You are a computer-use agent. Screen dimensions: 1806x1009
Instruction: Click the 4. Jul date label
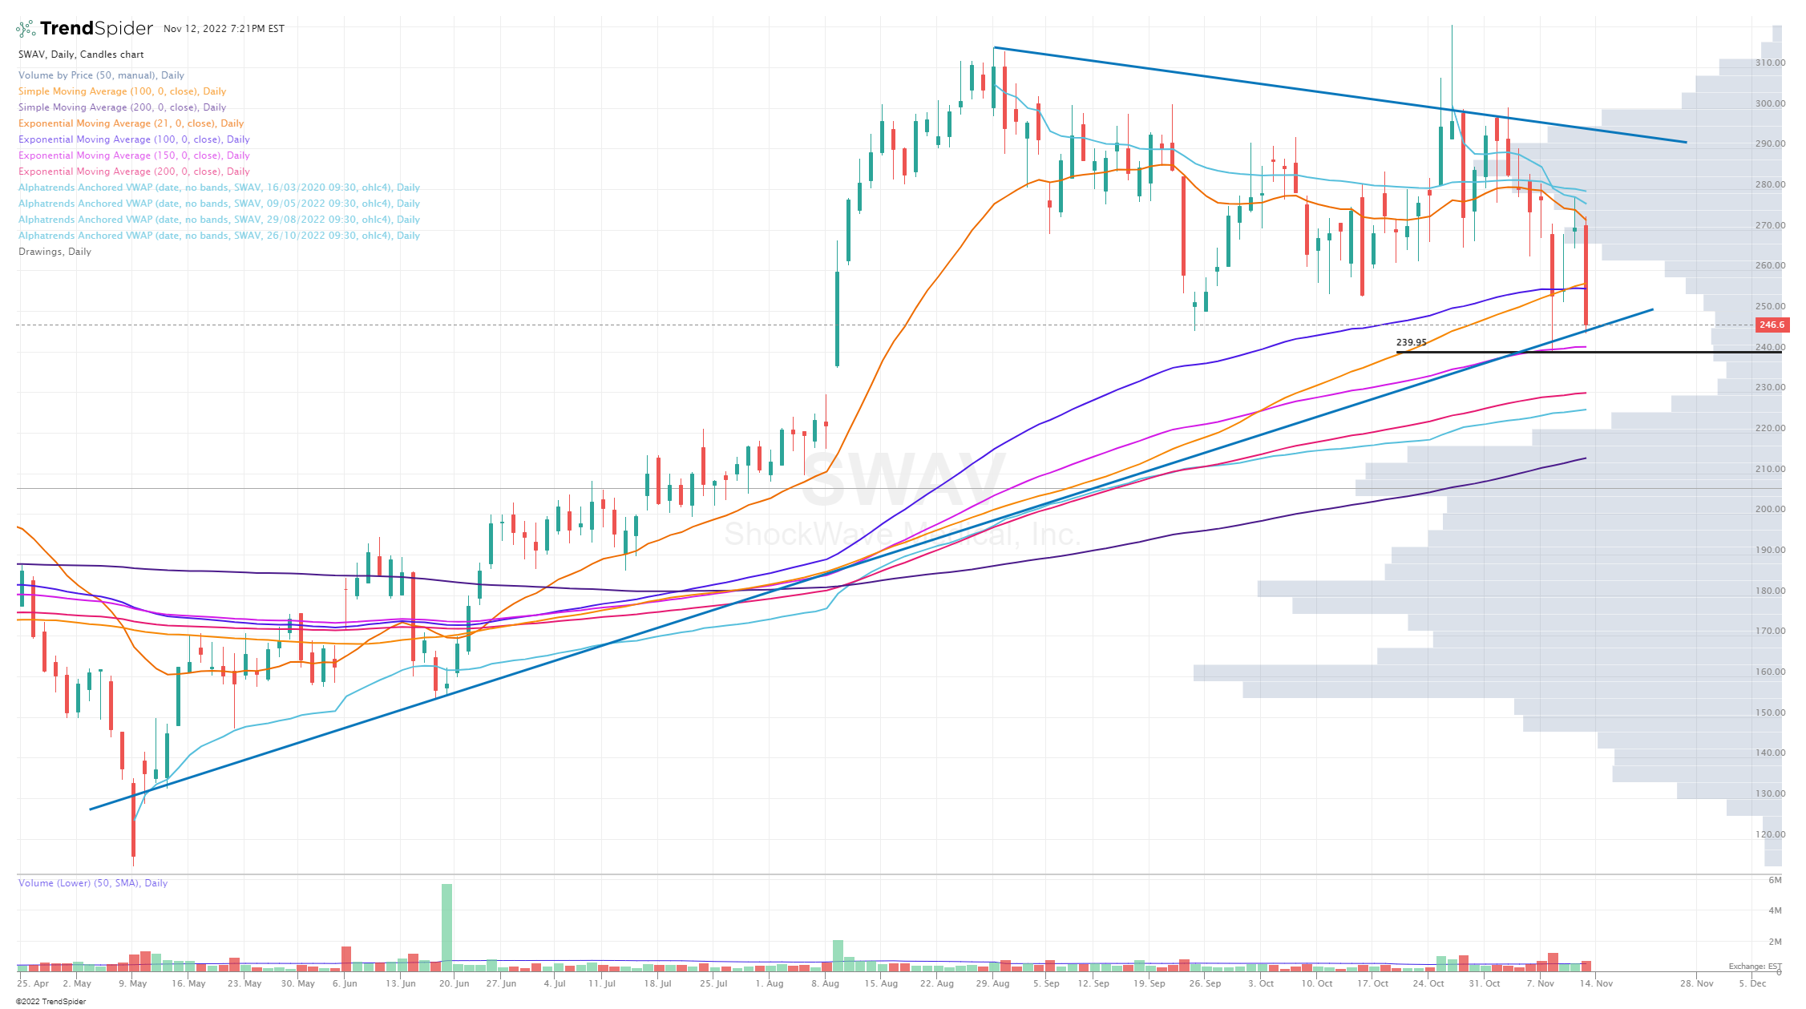coord(555,983)
